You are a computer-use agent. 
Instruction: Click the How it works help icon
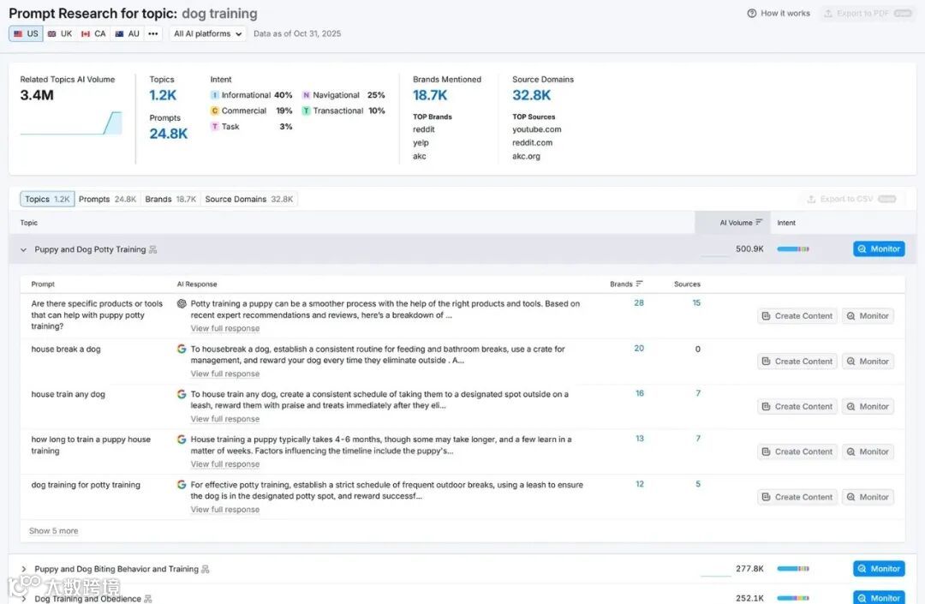(x=752, y=14)
